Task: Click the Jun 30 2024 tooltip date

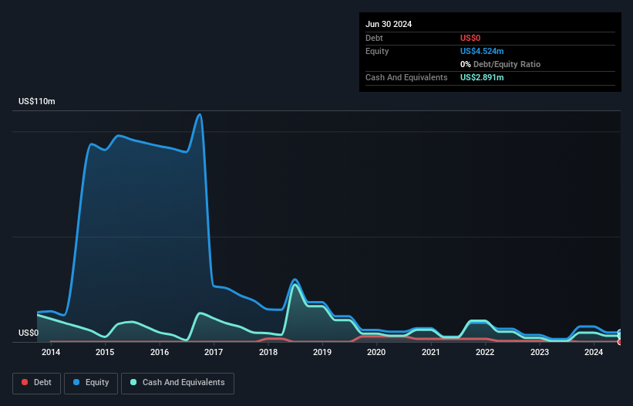Action: [389, 24]
